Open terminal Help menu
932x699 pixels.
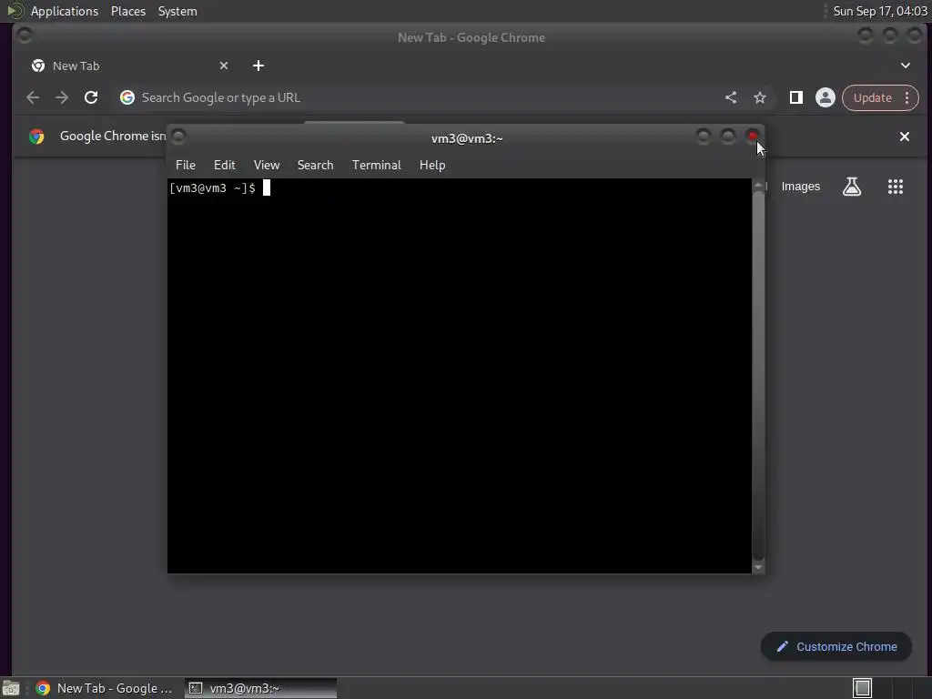[x=432, y=166]
